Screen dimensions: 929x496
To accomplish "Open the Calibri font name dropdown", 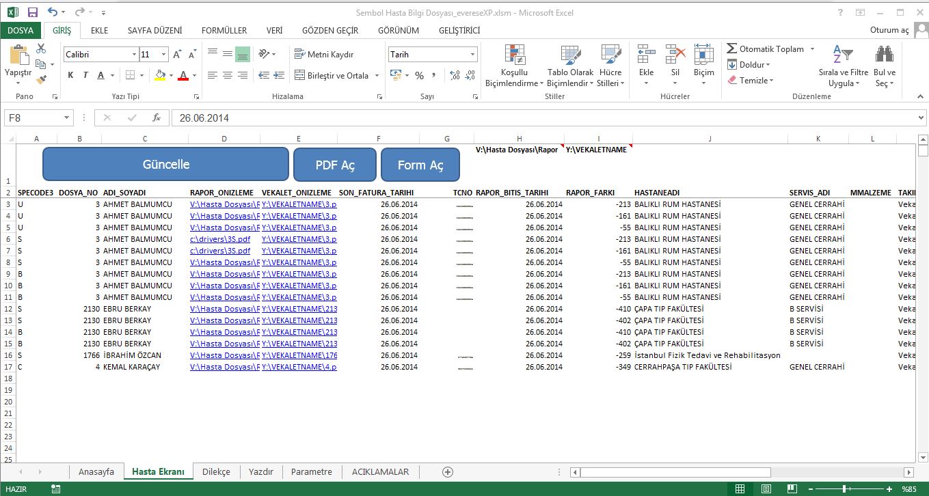I will click(x=134, y=55).
